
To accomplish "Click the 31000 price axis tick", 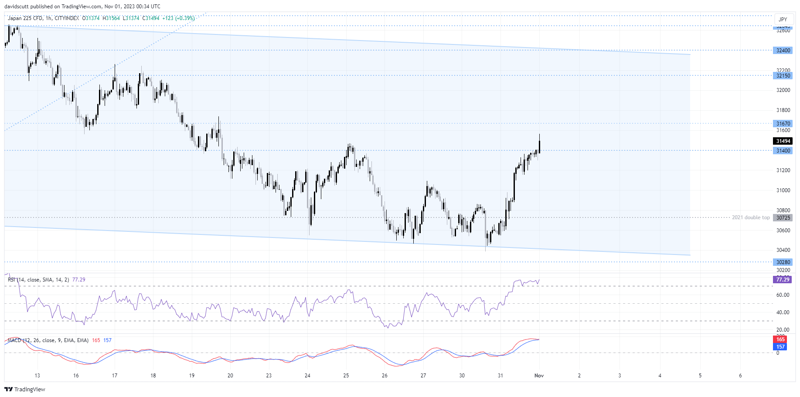I will [x=783, y=190].
